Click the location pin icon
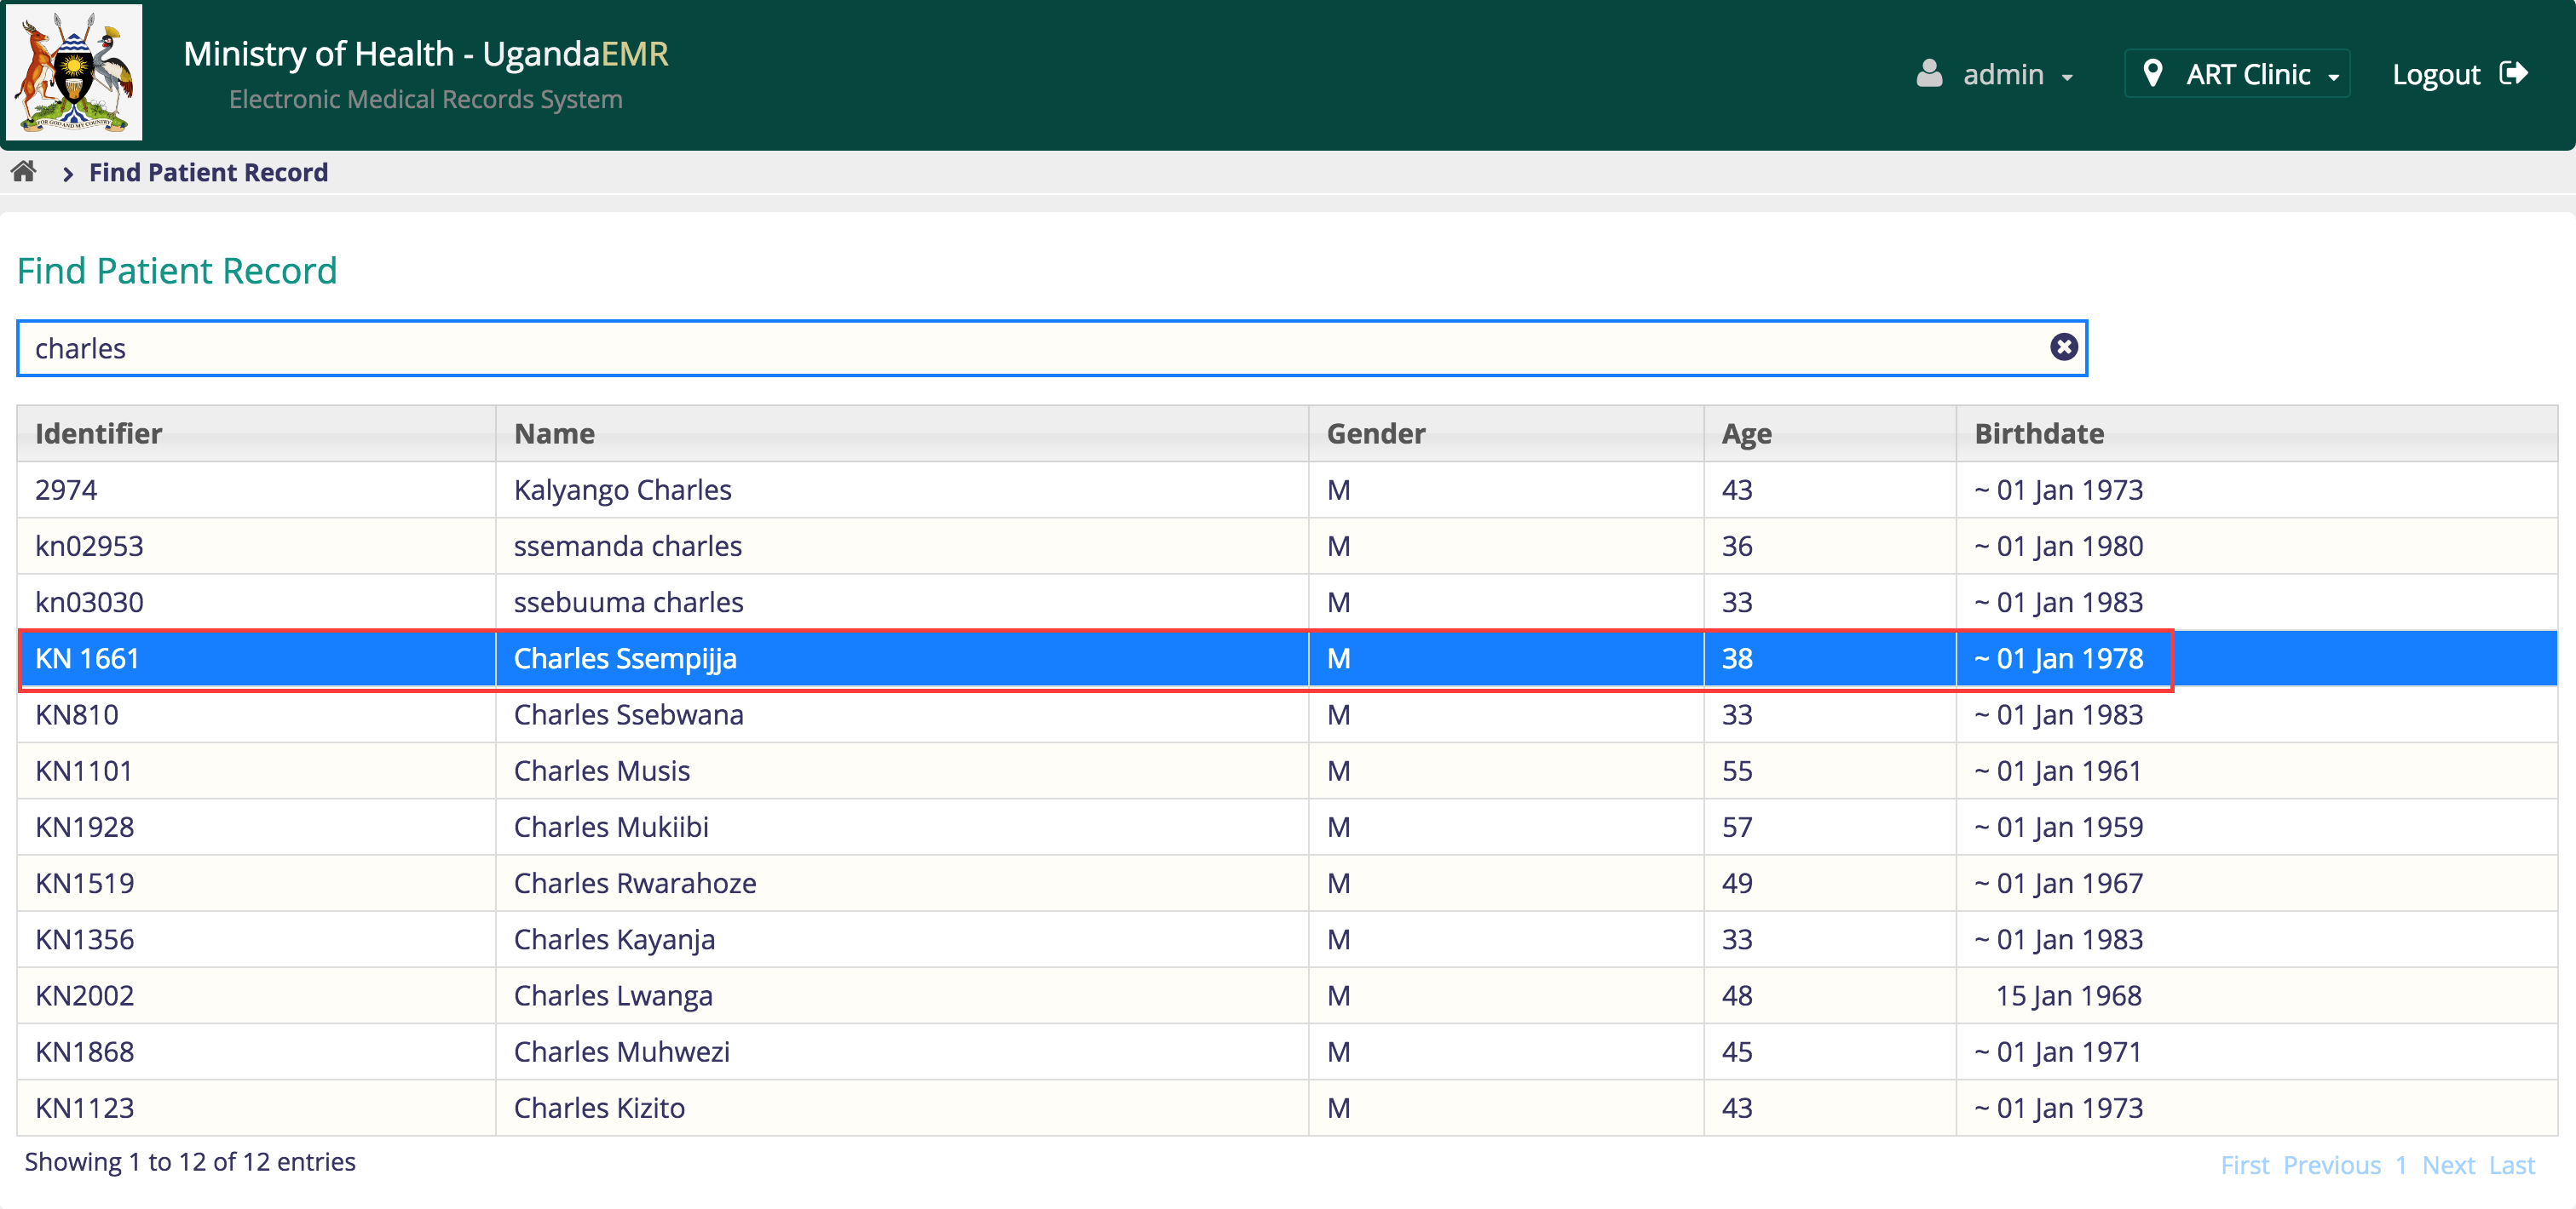The width and height of the screenshot is (2576, 1209). (x=2153, y=74)
